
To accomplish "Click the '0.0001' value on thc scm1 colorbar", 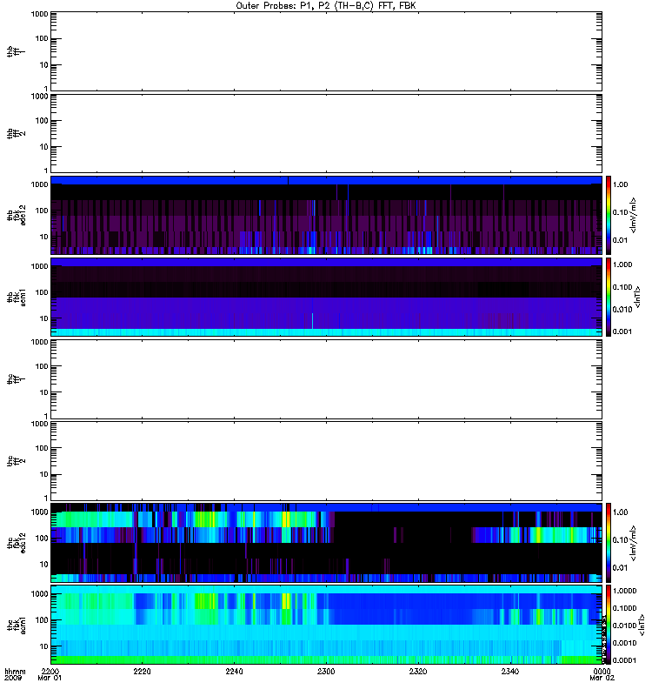I will [x=624, y=660].
